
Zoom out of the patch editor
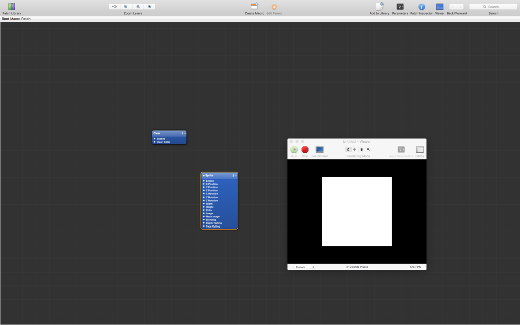pos(126,6)
